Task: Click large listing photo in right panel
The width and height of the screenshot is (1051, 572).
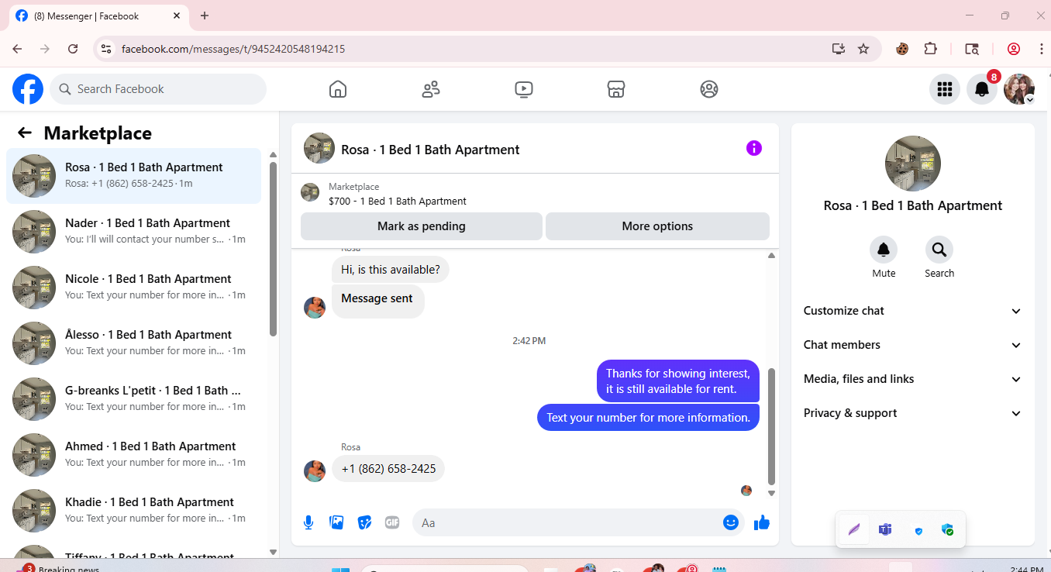Action: (913, 164)
